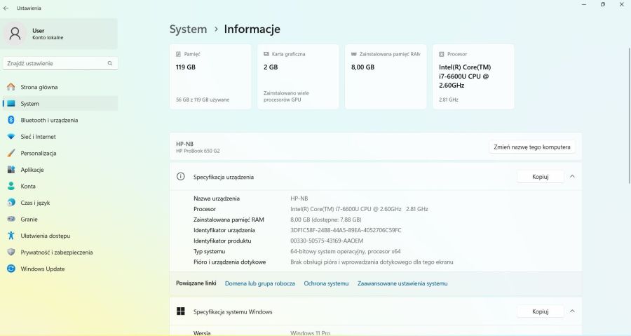Click the Personalizacja brush icon
Image resolution: width=631 pixels, height=336 pixels.
tap(11, 153)
